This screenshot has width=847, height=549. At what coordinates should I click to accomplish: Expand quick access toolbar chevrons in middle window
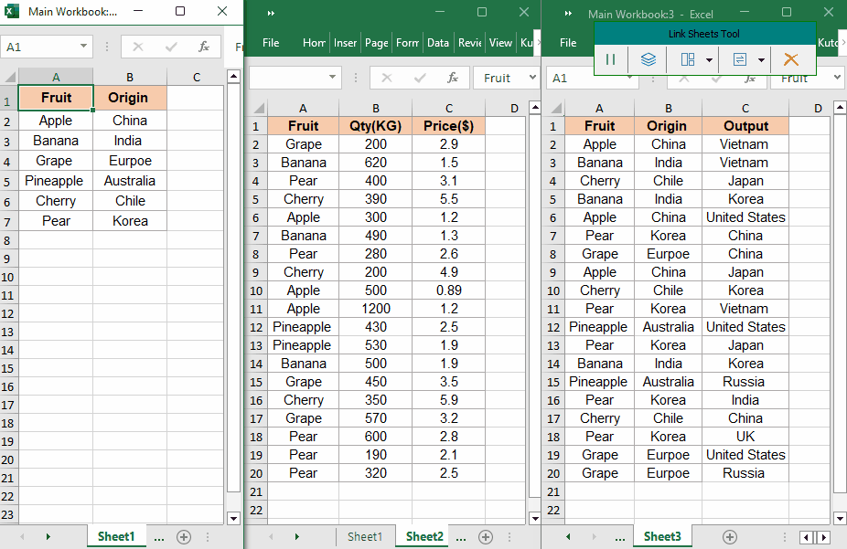coord(271,13)
